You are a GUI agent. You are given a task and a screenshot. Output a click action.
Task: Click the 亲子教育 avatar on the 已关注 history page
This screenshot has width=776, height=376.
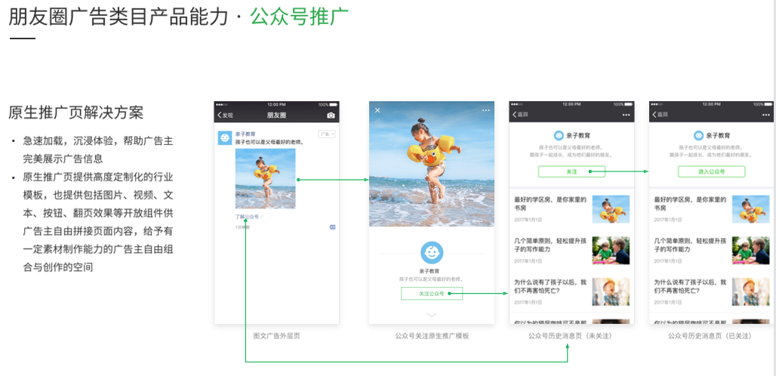point(698,135)
